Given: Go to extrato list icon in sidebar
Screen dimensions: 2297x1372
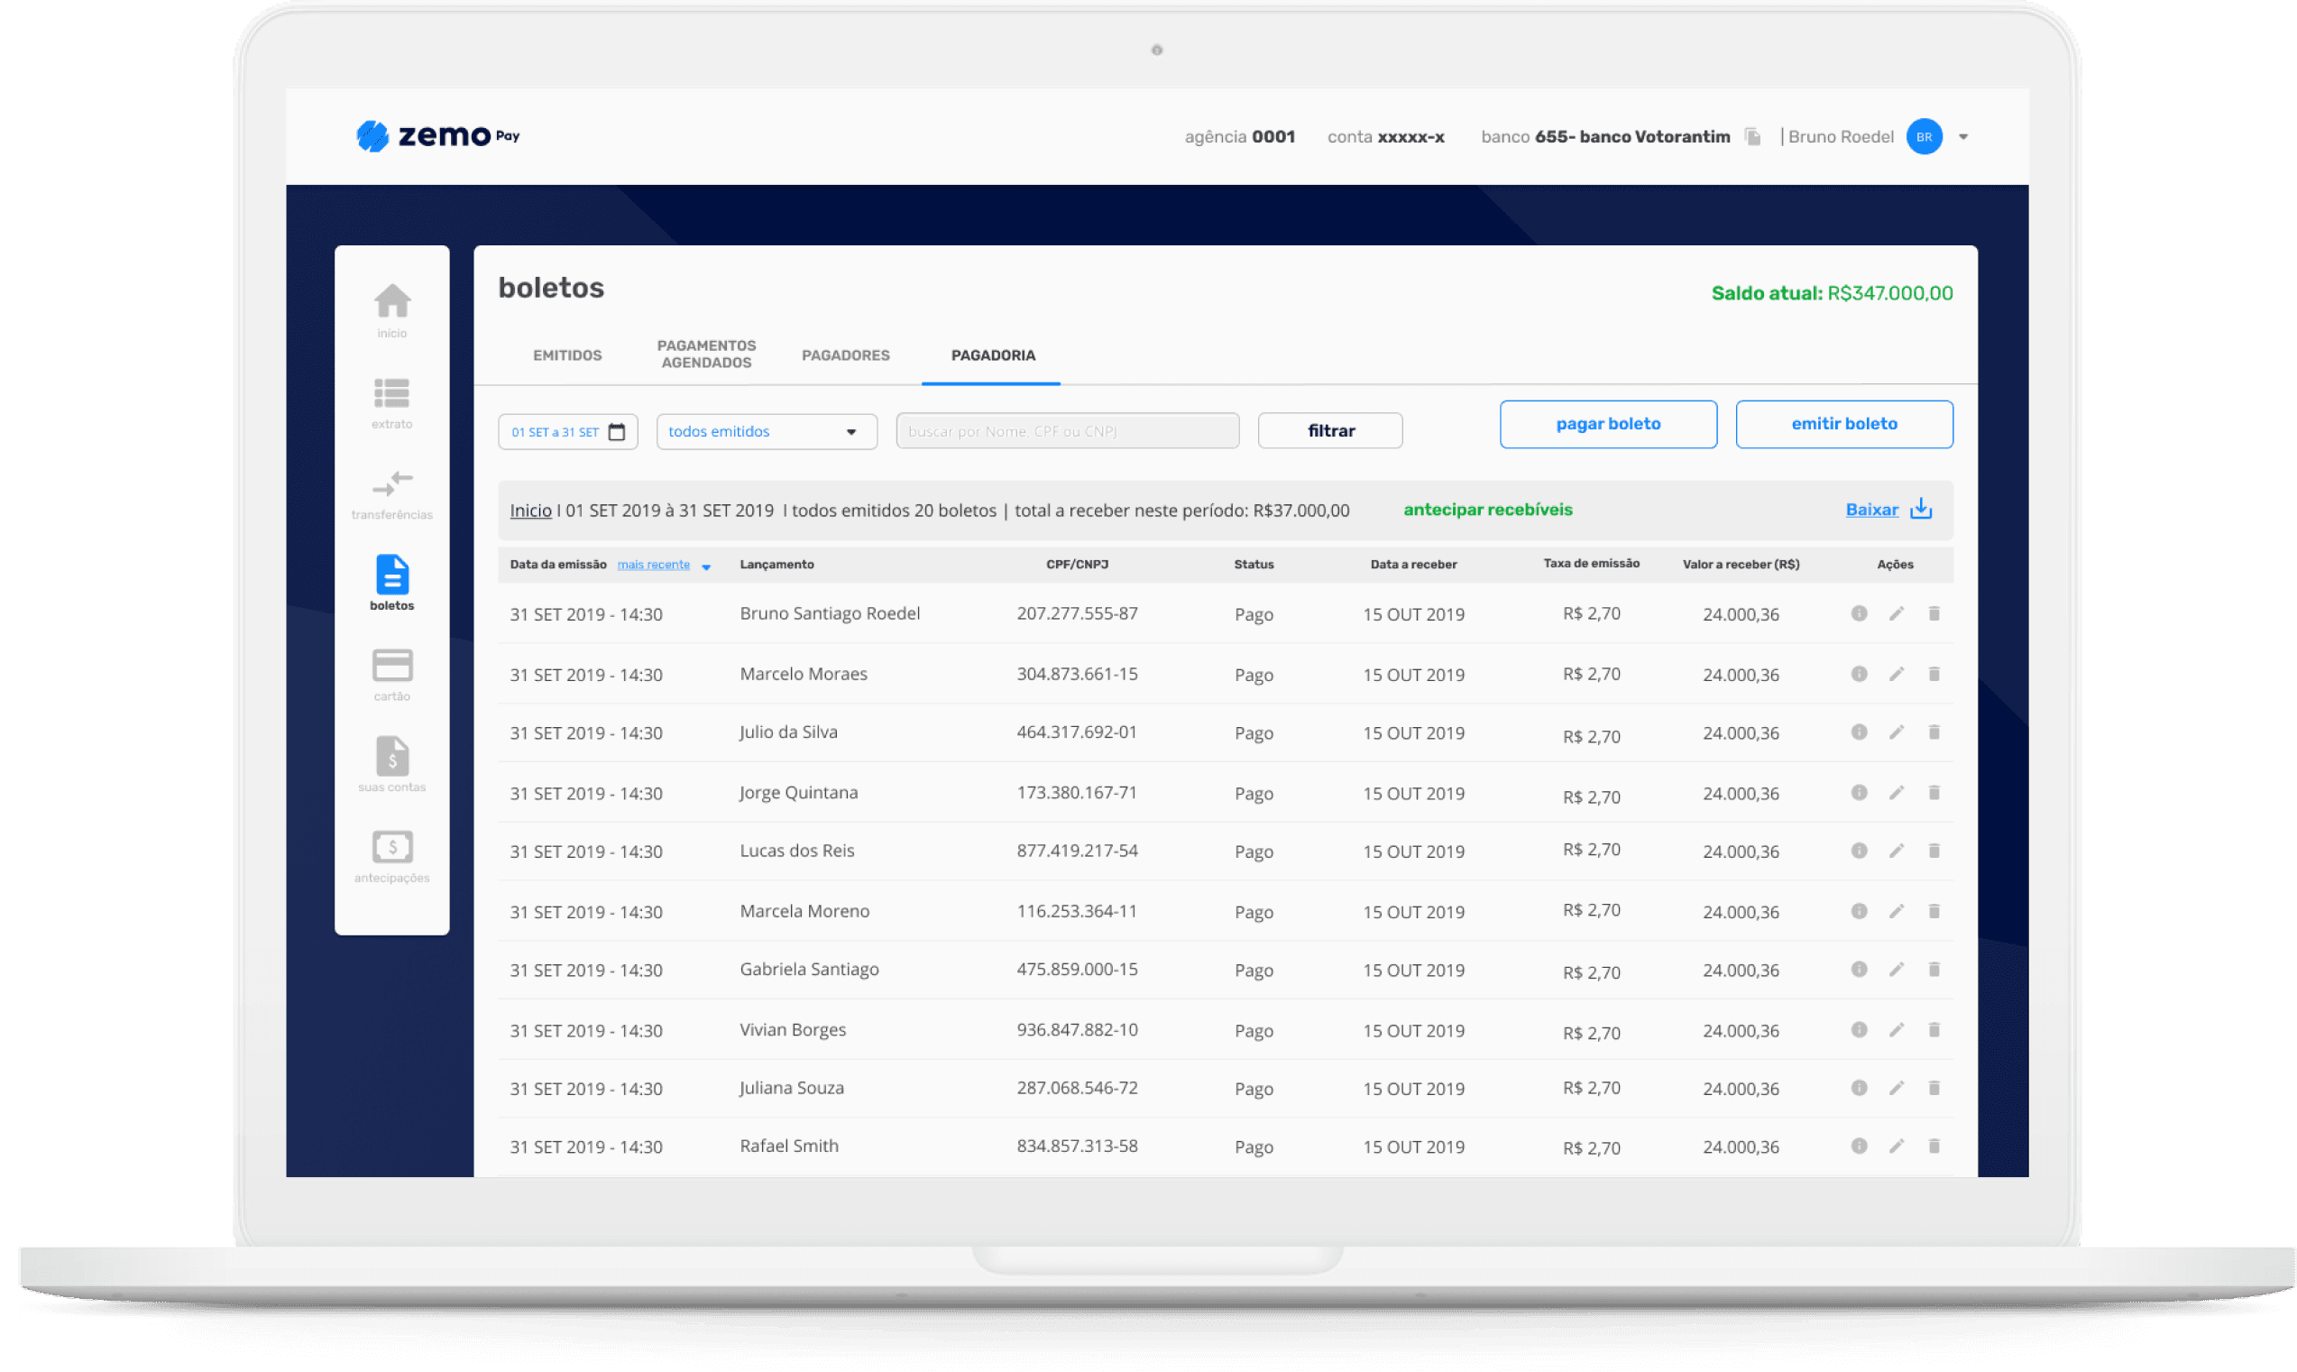Looking at the screenshot, I should [392, 394].
